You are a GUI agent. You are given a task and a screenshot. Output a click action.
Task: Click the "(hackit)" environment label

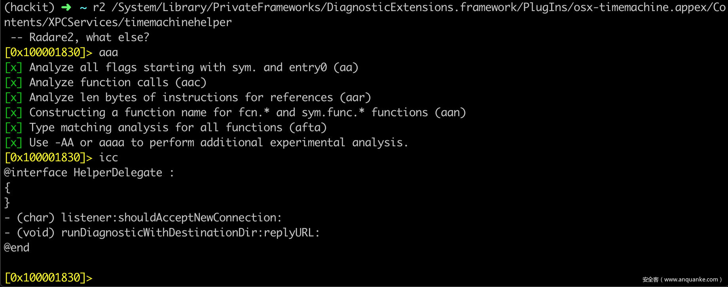[29, 8]
